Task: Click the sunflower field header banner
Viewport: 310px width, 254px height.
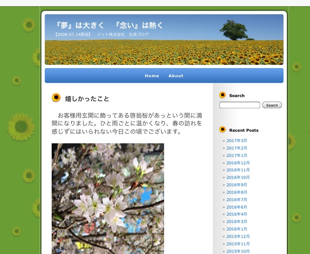Action: click(x=164, y=40)
